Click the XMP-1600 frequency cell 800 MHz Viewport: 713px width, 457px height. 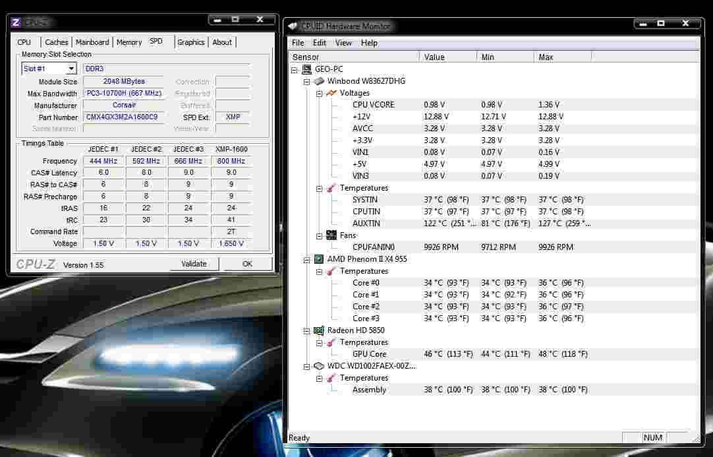tap(231, 161)
